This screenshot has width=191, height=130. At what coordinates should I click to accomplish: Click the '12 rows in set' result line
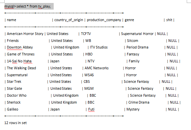point(15,123)
